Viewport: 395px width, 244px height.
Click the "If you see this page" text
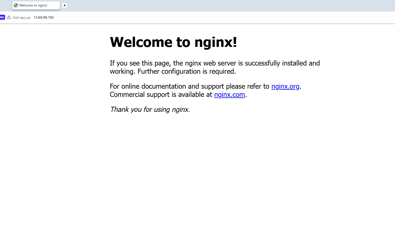pyautogui.click(x=139, y=63)
